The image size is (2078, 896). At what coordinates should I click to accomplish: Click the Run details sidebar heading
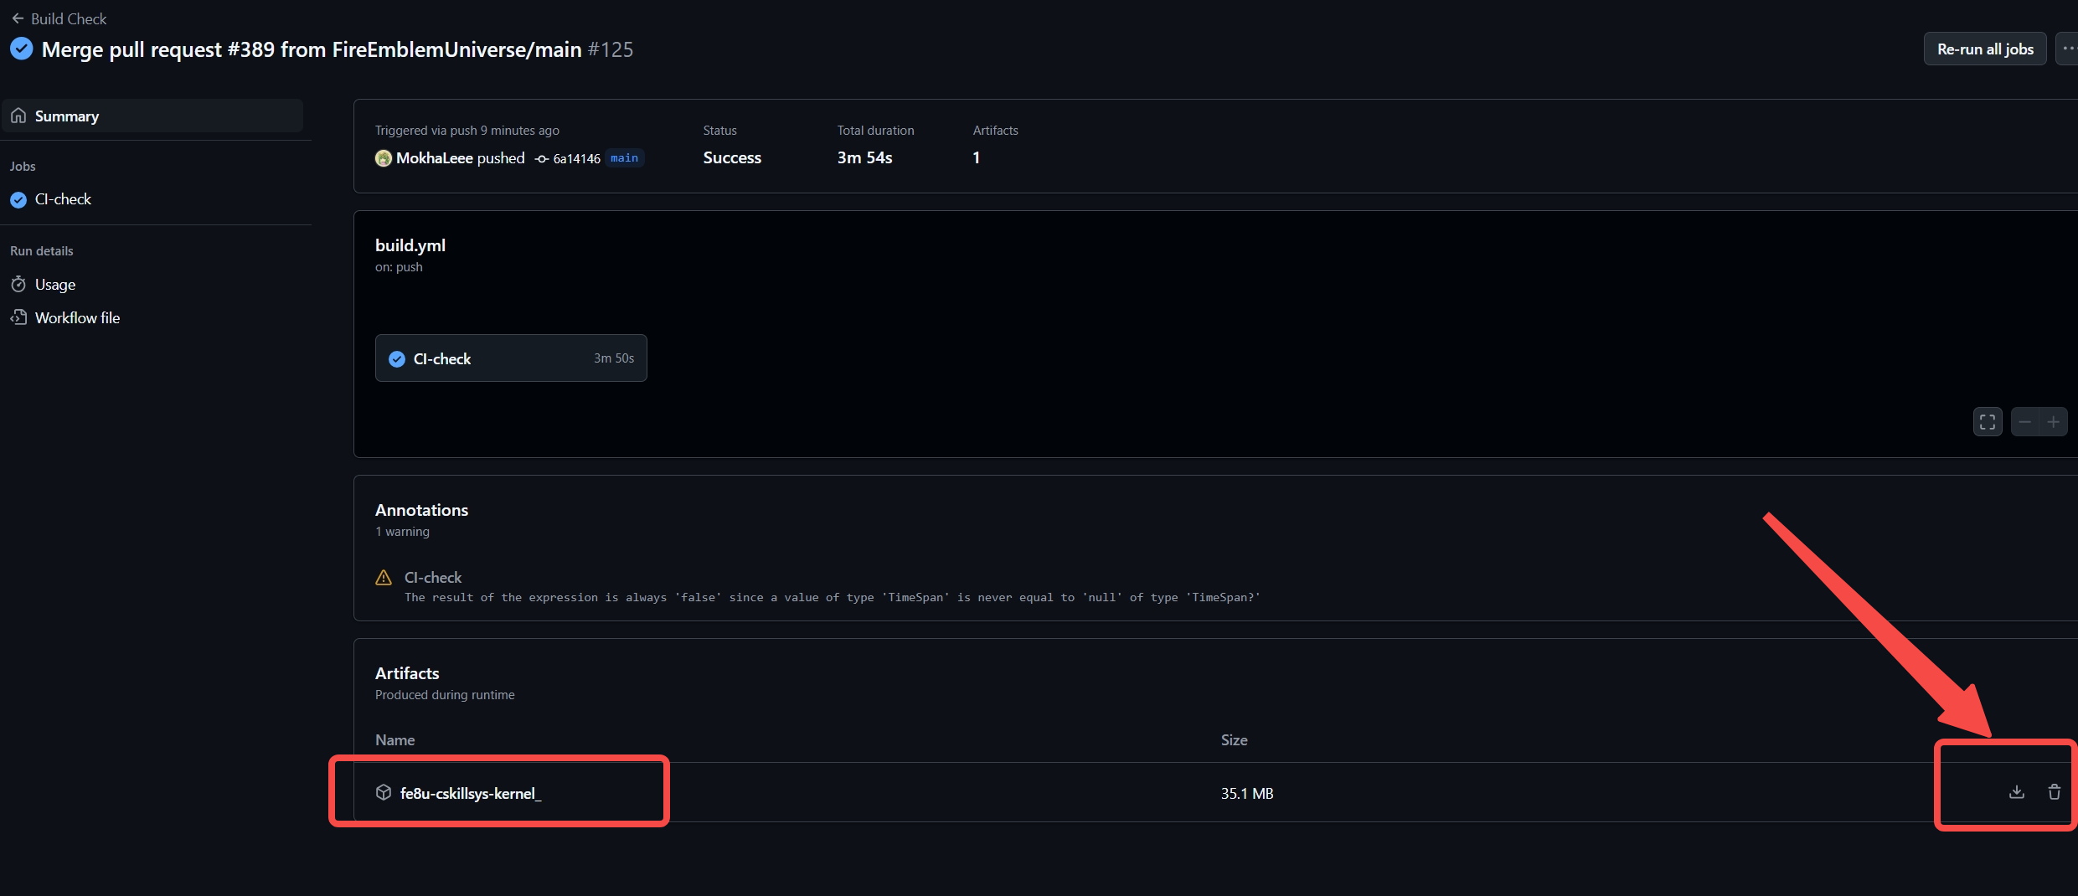click(x=42, y=251)
